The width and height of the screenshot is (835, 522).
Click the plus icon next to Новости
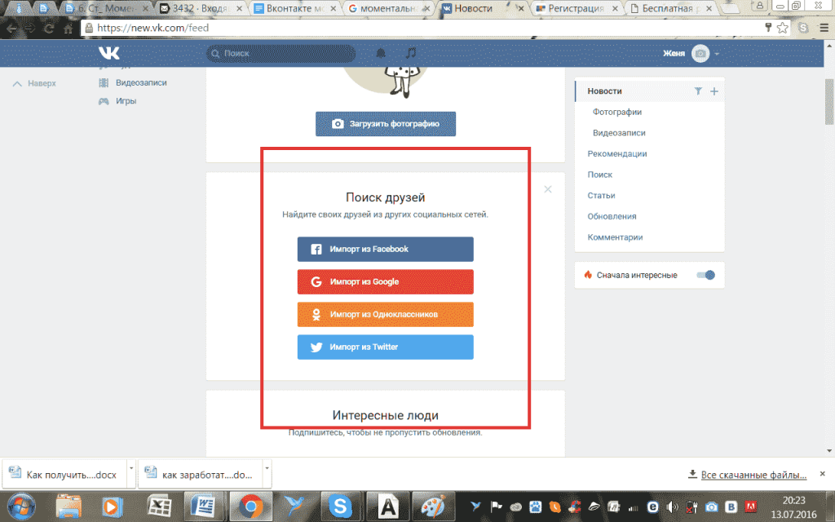pos(714,91)
